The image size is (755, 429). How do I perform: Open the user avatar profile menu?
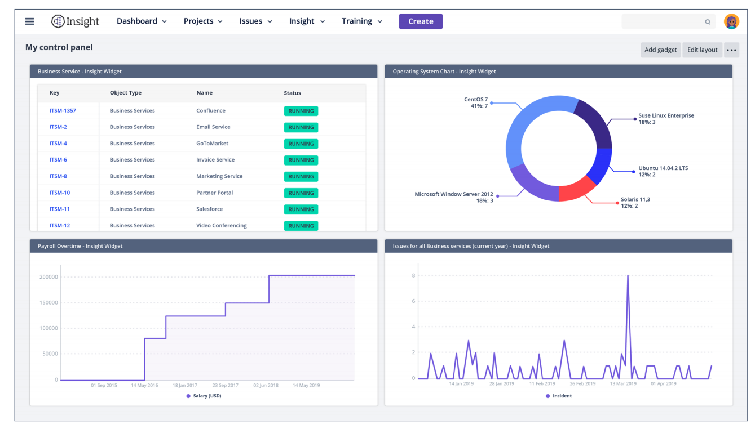[731, 21]
